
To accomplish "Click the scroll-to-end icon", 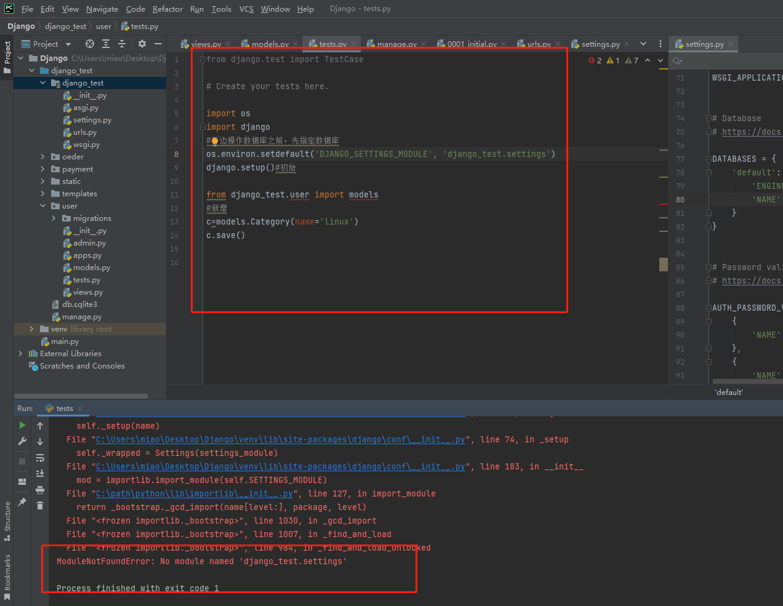I will click(x=40, y=473).
